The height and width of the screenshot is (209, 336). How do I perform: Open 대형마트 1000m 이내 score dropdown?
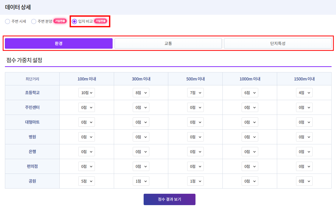tap(250, 122)
